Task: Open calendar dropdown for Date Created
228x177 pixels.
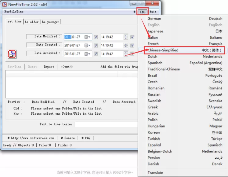Action: tap(88, 46)
